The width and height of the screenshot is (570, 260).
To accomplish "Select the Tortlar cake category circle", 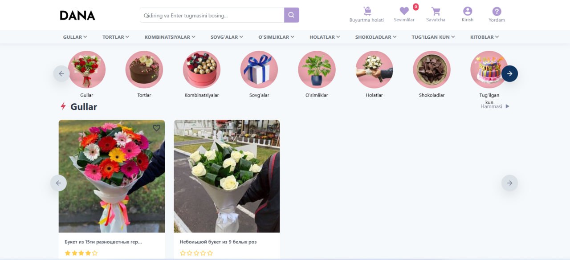I will click(144, 69).
